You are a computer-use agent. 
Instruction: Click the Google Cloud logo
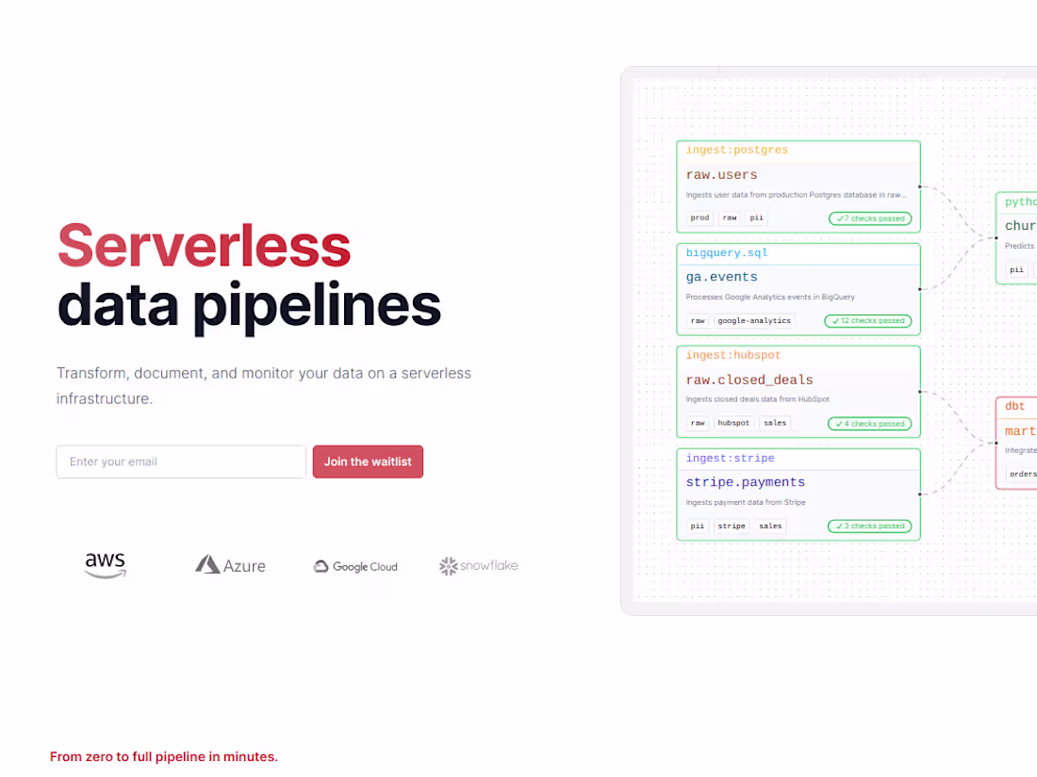(355, 566)
